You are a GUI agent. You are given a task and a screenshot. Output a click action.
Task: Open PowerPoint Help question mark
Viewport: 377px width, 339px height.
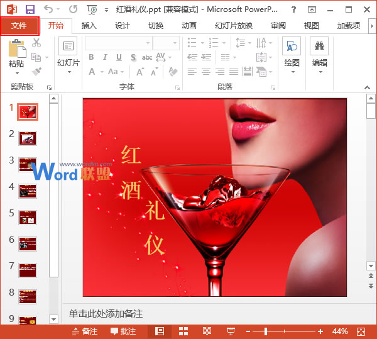pos(293,9)
